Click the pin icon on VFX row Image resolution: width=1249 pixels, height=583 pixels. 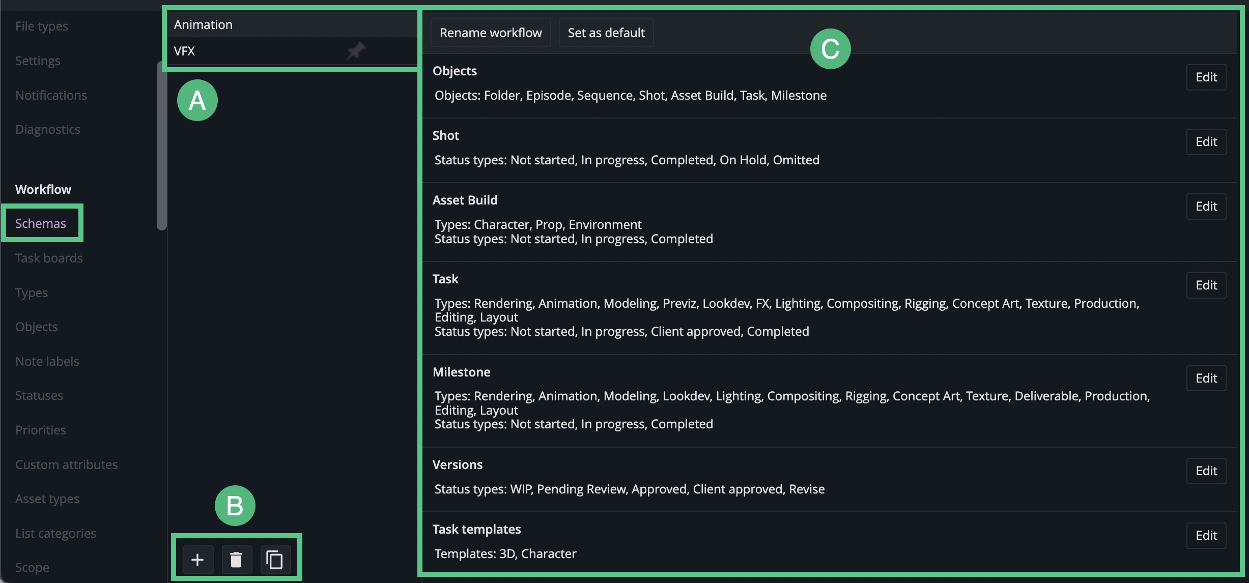[356, 50]
